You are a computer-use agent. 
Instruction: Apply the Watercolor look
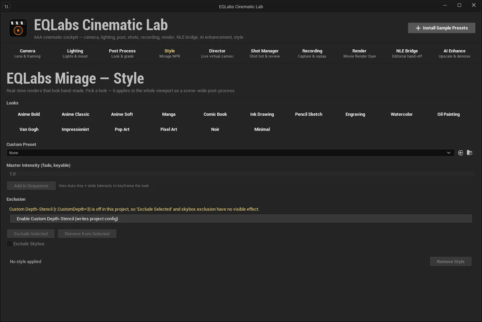(402, 114)
